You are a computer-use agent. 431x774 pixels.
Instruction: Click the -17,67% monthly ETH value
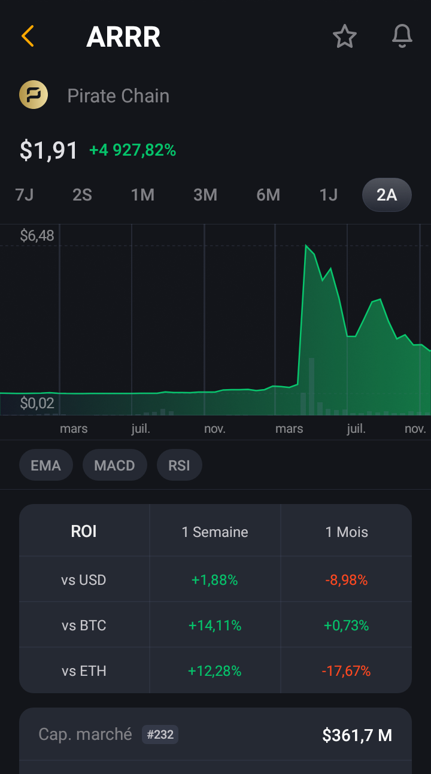point(346,671)
